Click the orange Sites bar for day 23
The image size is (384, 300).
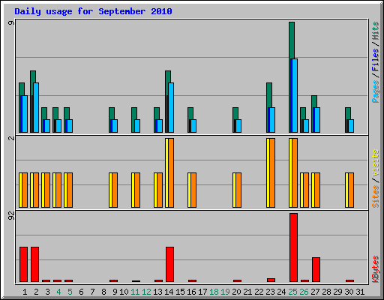tap(272, 172)
